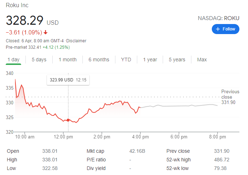Switch chart to YTD

(x=126, y=60)
